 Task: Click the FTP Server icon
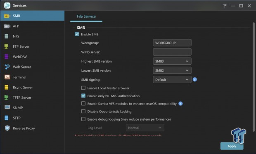(x=6, y=47)
